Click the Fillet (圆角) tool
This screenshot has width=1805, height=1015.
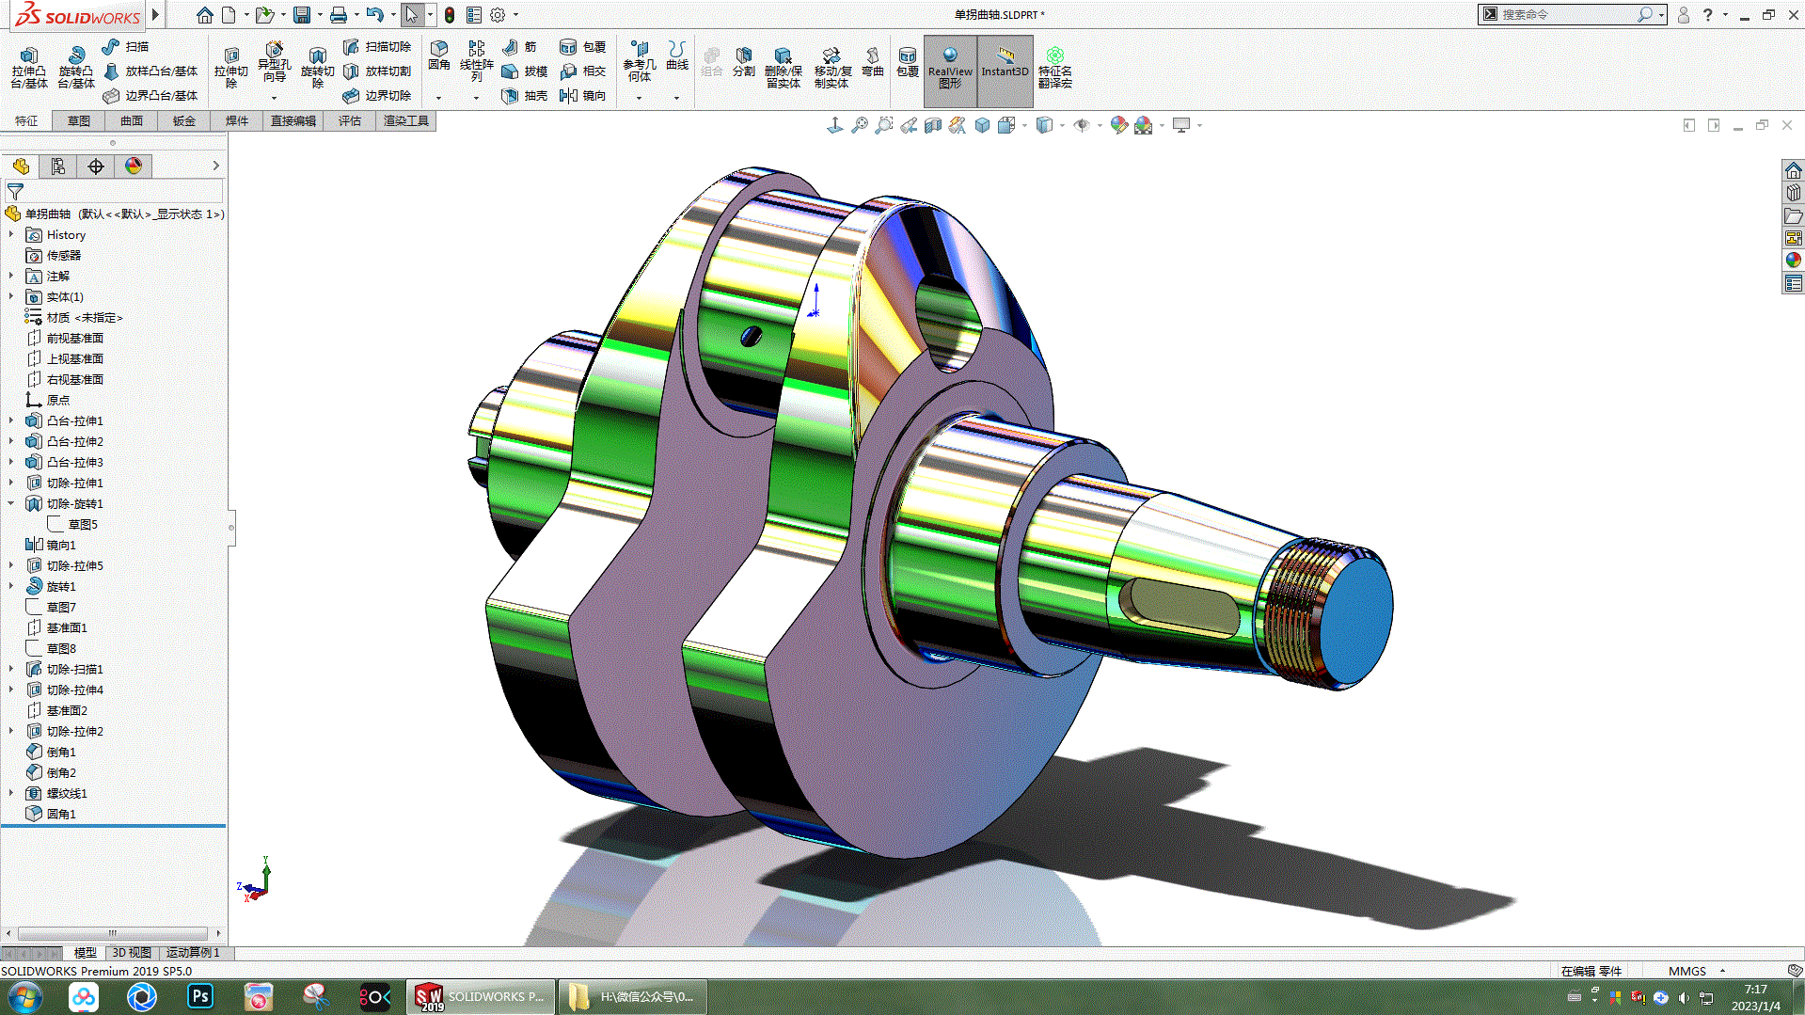click(x=438, y=56)
